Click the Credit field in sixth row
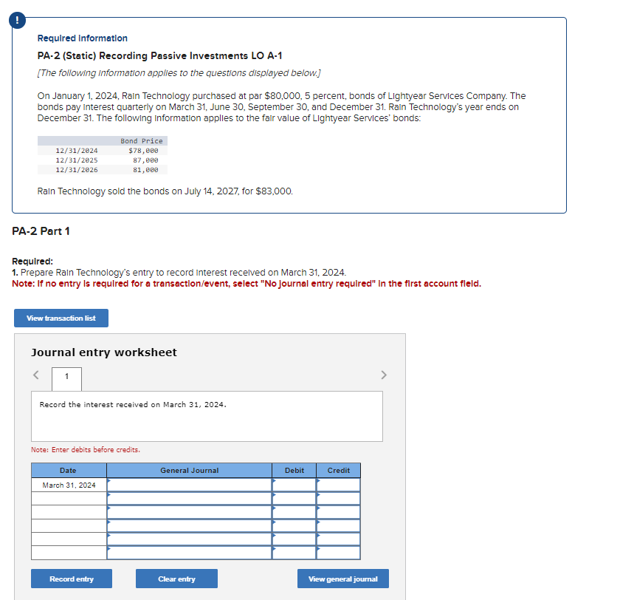The width and height of the screenshot is (634, 600). pos(339,553)
